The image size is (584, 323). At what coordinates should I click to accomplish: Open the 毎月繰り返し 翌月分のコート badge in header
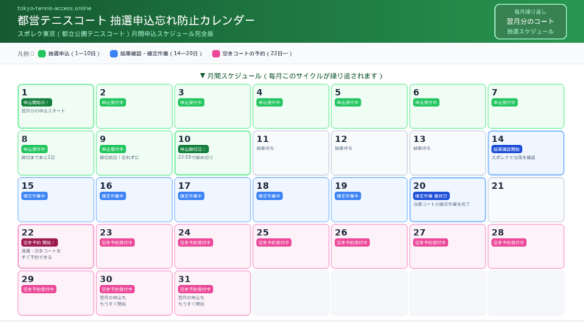tap(531, 22)
